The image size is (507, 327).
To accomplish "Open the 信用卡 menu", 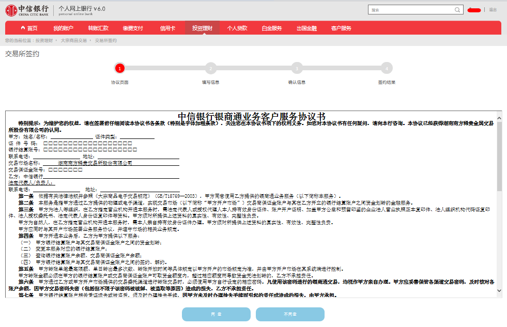I will click(167, 28).
